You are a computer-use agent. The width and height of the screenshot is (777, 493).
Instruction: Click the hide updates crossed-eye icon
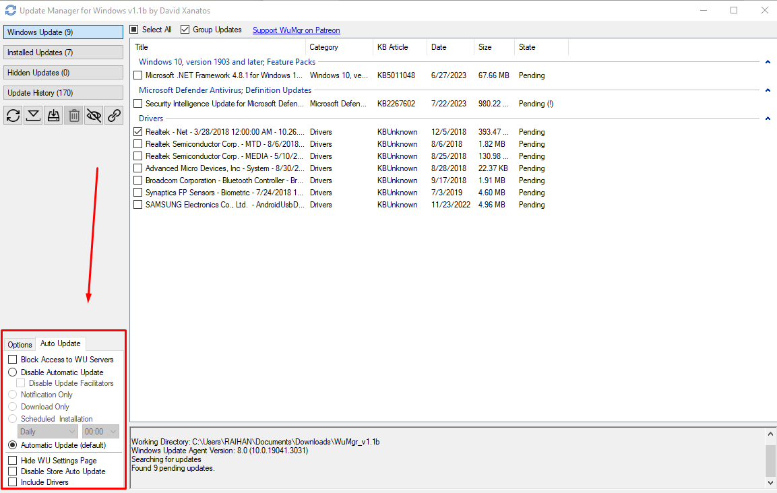tap(94, 115)
